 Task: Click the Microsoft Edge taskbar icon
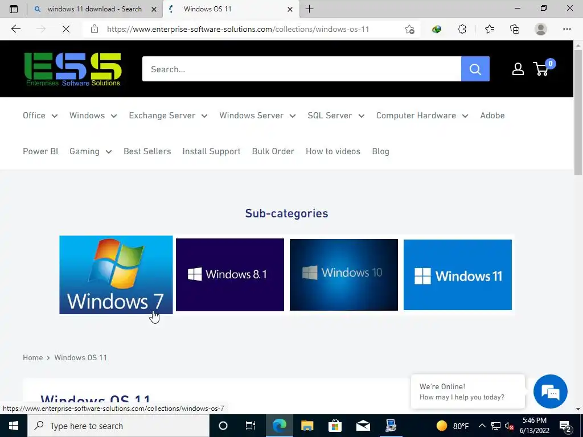point(279,426)
